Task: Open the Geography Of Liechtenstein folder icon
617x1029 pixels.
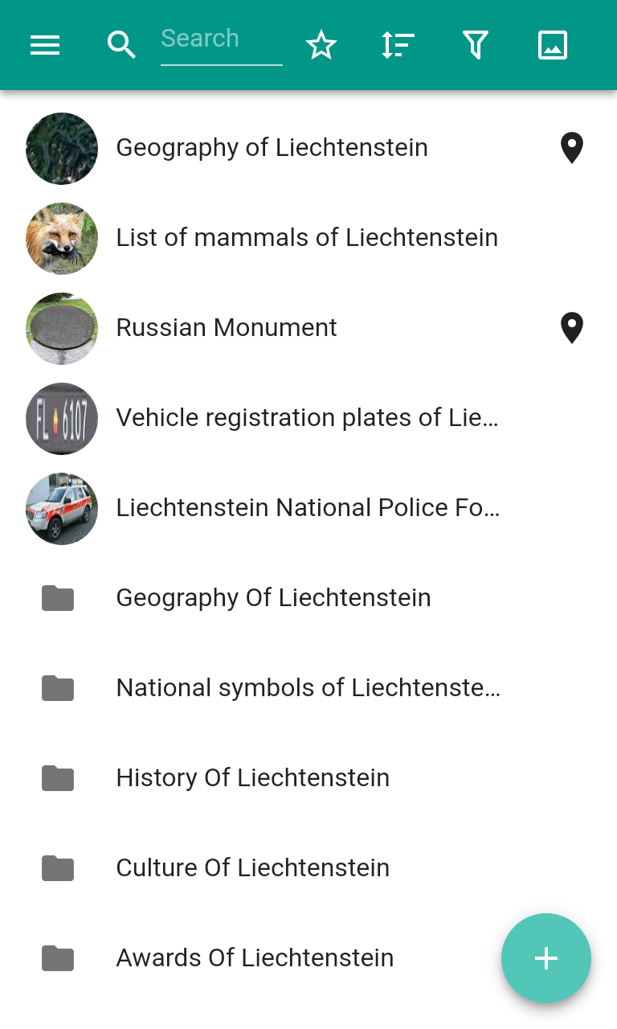Action: (x=58, y=598)
